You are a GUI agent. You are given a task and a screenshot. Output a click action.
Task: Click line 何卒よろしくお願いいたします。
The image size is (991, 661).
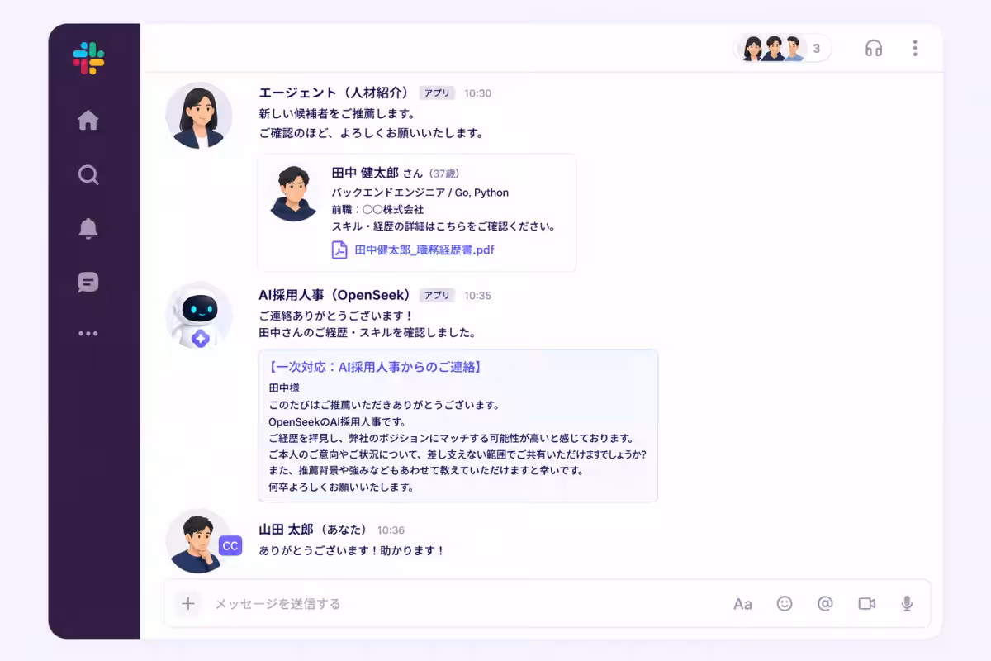tap(342, 487)
